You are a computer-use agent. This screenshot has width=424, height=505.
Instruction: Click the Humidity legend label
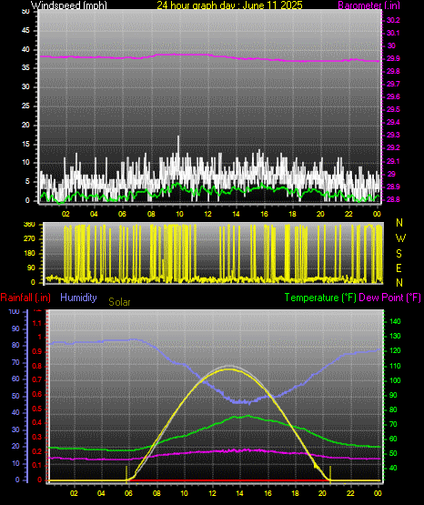tap(78, 298)
